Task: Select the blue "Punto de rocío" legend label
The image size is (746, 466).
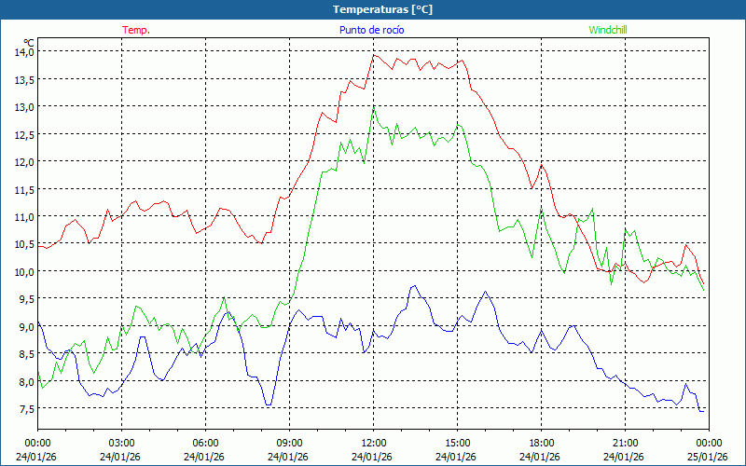Action: pos(371,30)
